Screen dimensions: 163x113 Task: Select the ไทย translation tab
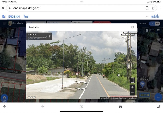(x=26, y=17)
